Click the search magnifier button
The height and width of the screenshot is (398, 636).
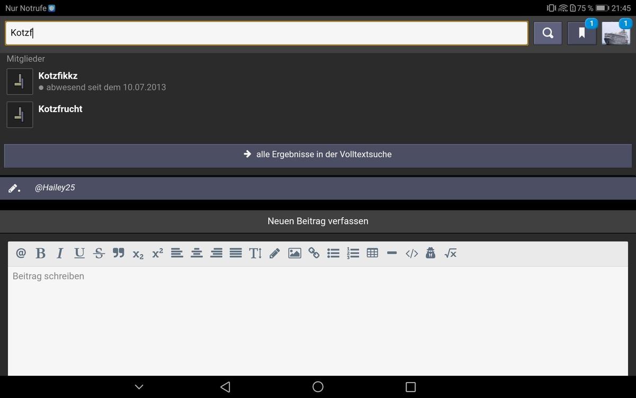click(x=547, y=33)
